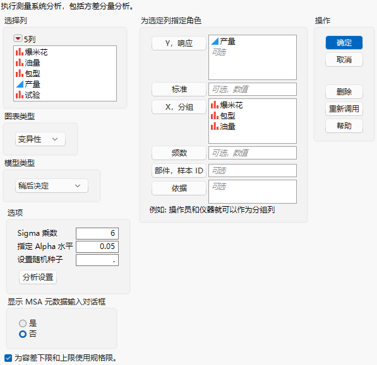Select 包型 in the X 分组 box
Screen dimensions: 377x365
pos(227,116)
